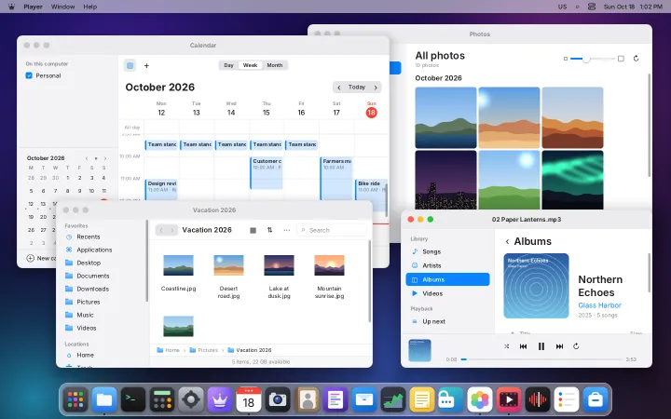Open the night city skyline photo

[x=445, y=180]
